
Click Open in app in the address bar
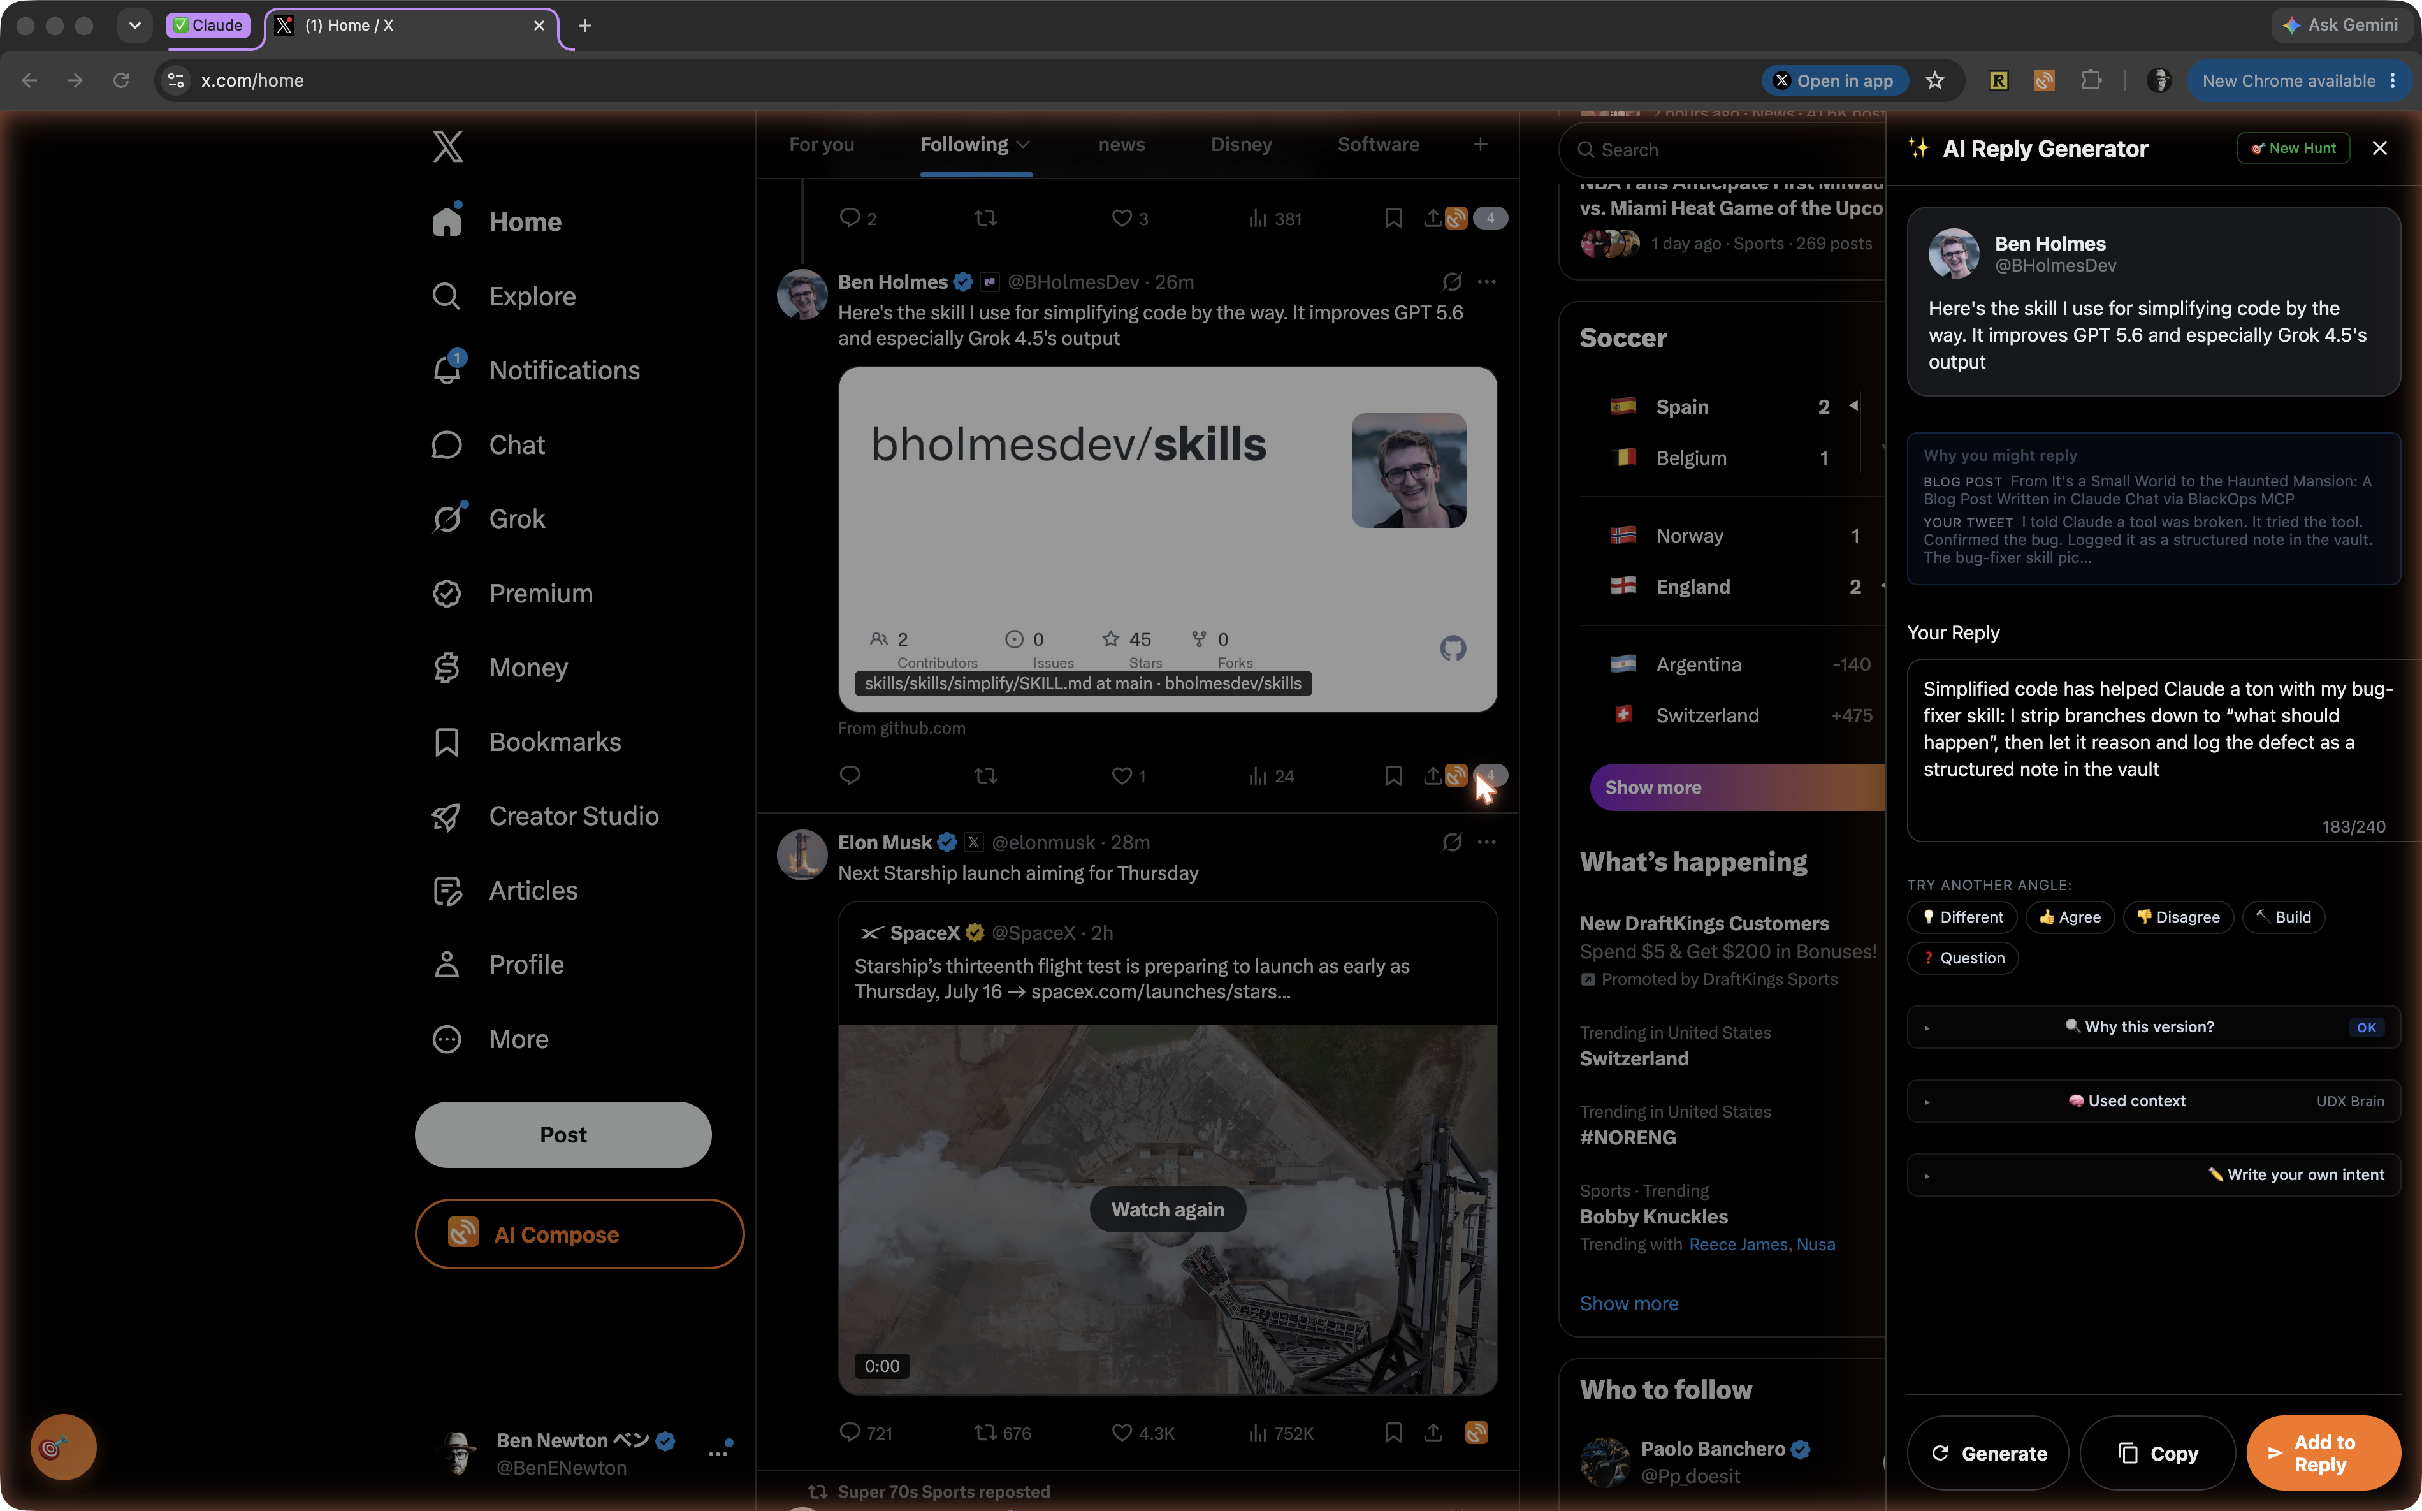click(1834, 81)
